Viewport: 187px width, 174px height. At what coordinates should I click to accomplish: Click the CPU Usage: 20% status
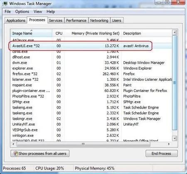pyautogui.click(x=49, y=168)
